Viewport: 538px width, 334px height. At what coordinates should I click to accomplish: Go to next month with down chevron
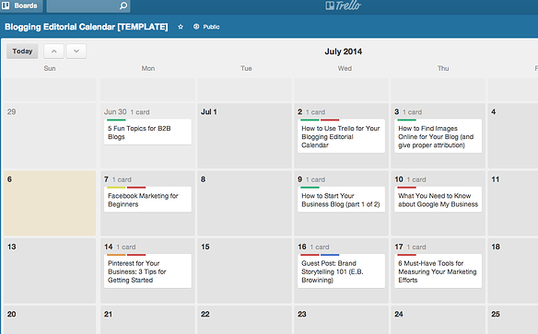(76, 51)
